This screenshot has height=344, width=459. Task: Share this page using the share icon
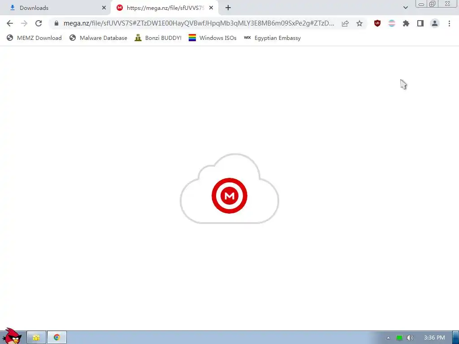coord(345,23)
